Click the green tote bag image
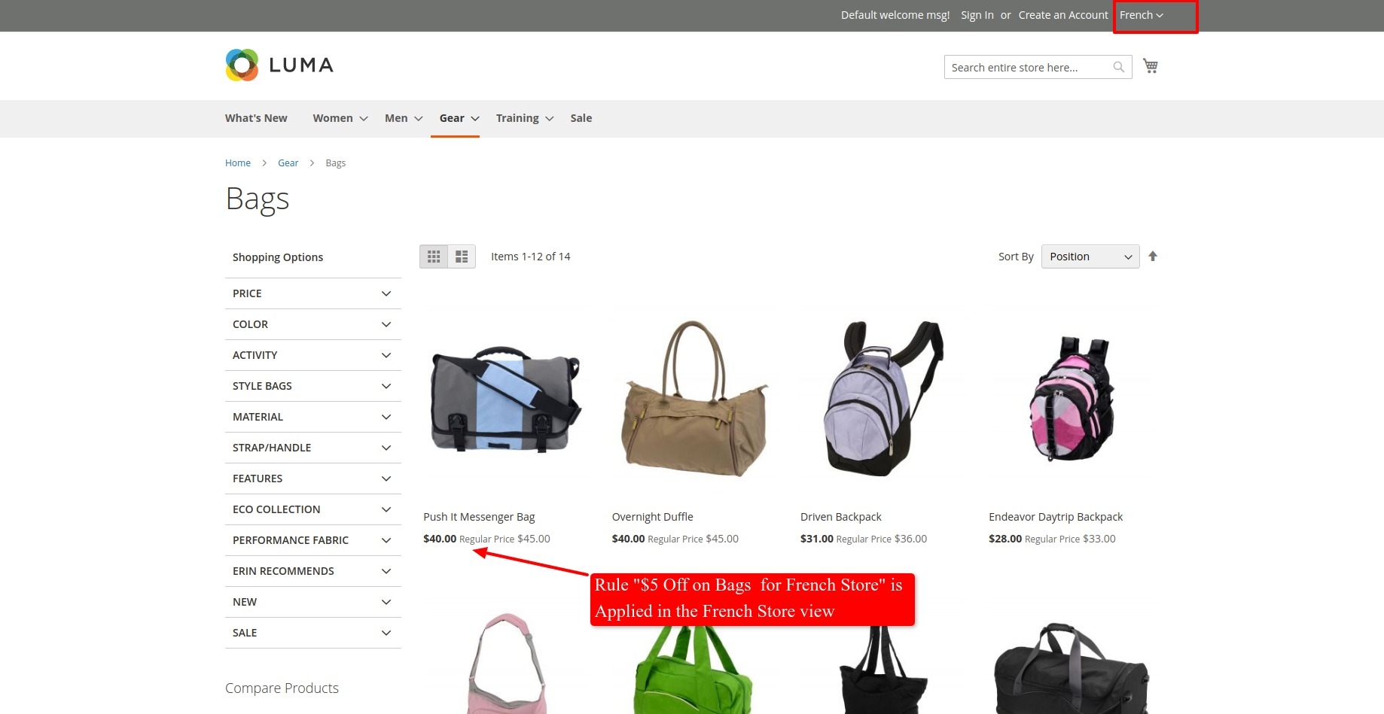1384x714 pixels. (x=694, y=670)
